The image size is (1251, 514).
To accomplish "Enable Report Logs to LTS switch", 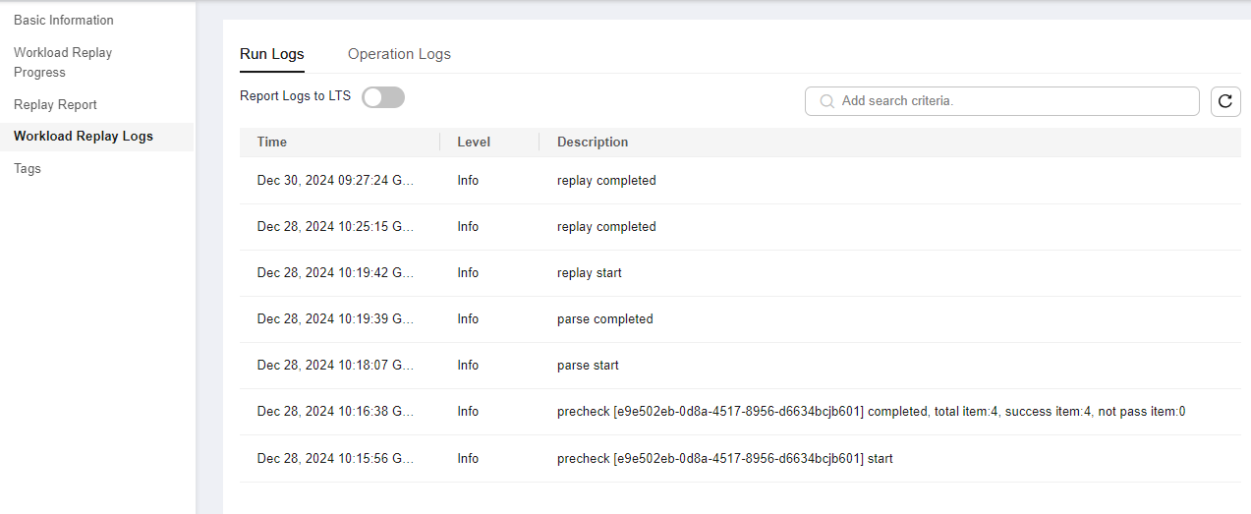I will [383, 96].
